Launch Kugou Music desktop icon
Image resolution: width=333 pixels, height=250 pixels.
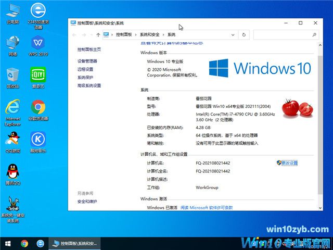coord(38,142)
